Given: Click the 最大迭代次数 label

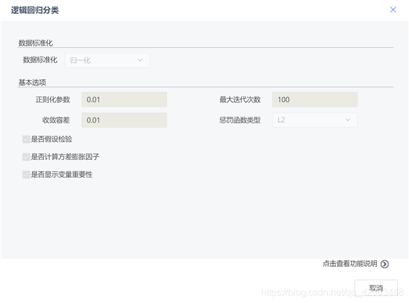Looking at the screenshot, I should click(x=240, y=99).
